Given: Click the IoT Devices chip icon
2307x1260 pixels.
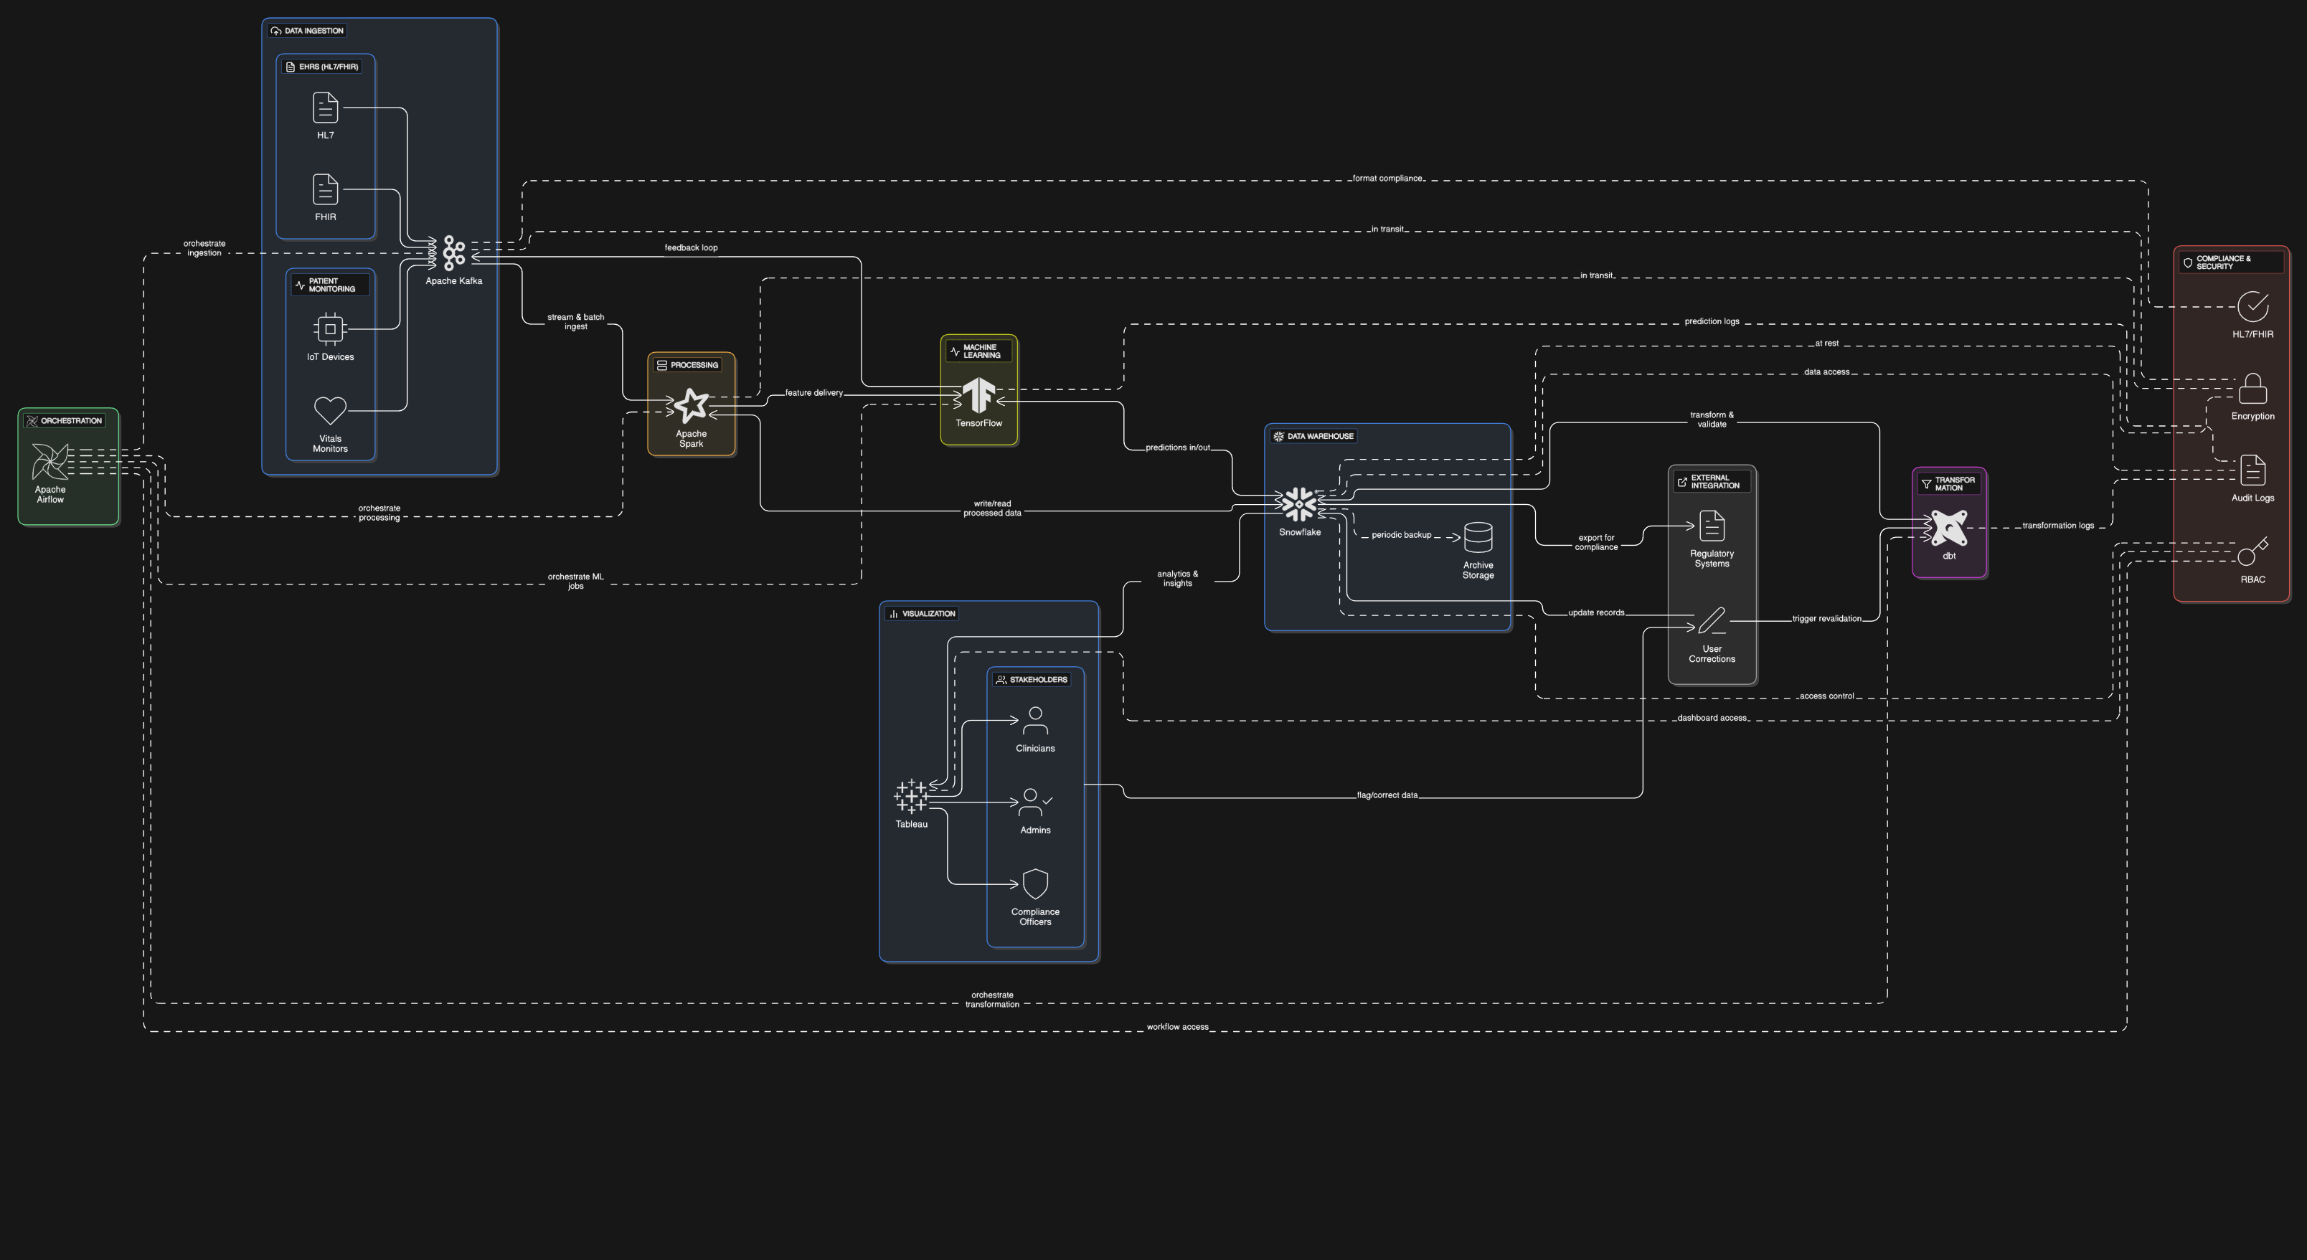Looking at the screenshot, I should coord(329,330).
